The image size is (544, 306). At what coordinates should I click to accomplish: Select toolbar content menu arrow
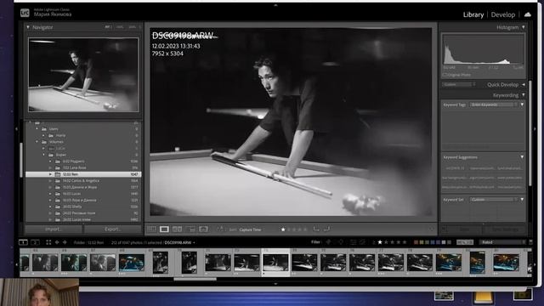tap(431, 229)
